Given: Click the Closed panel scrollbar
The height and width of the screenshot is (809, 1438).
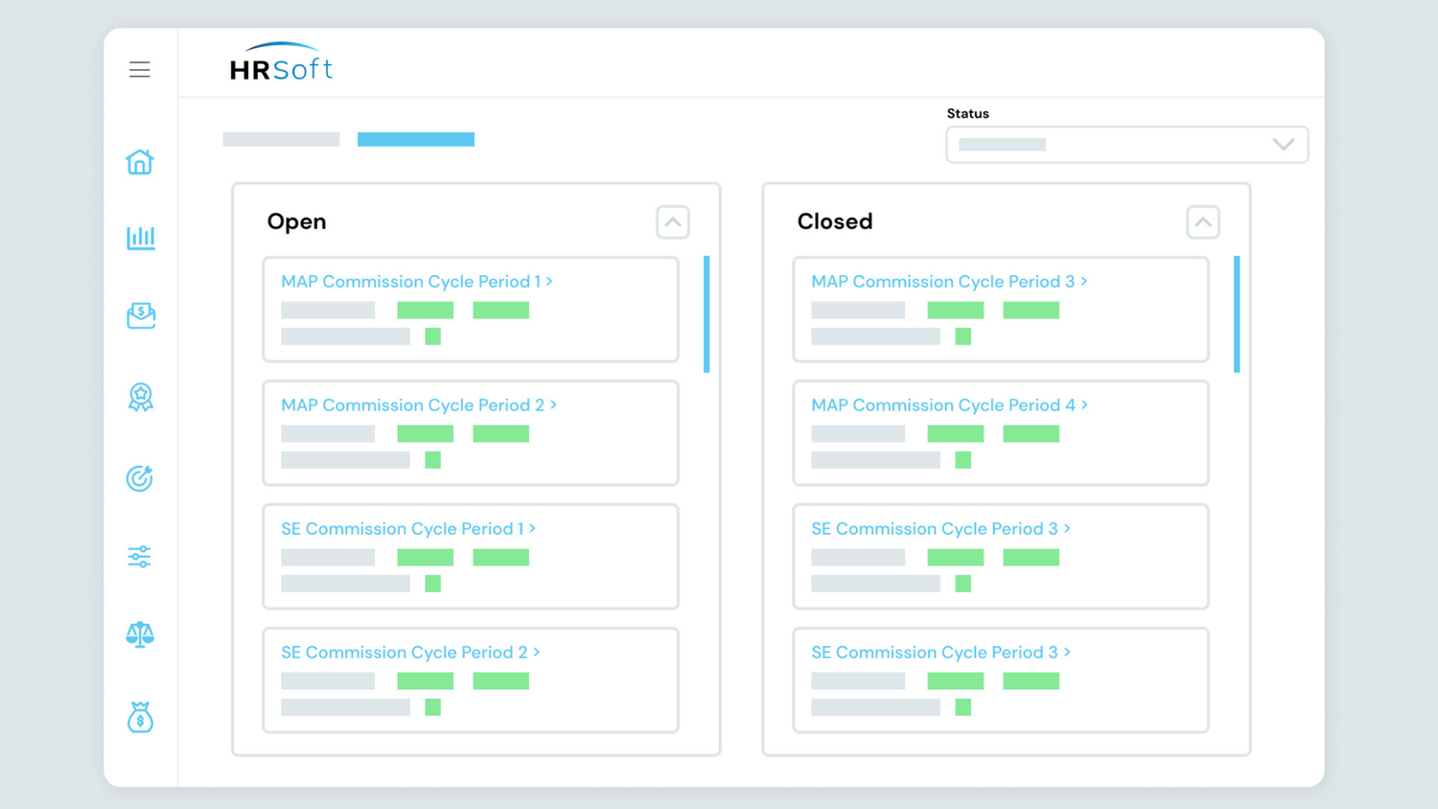Looking at the screenshot, I should [1237, 313].
